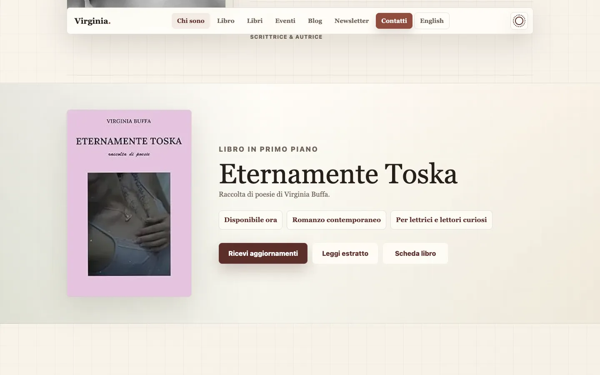Open the Scheda libro button
The width and height of the screenshot is (600, 375).
[415, 253]
